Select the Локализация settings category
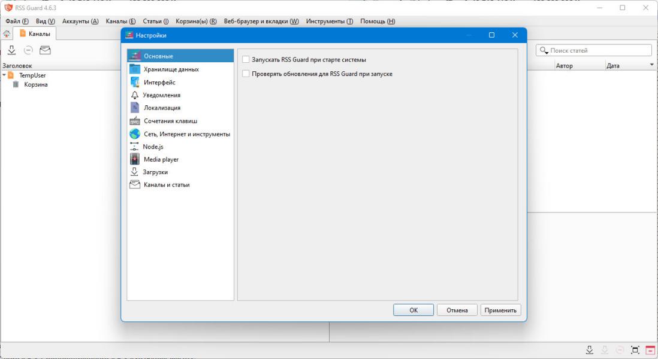Image resolution: width=658 pixels, height=359 pixels. pos(180,108)
